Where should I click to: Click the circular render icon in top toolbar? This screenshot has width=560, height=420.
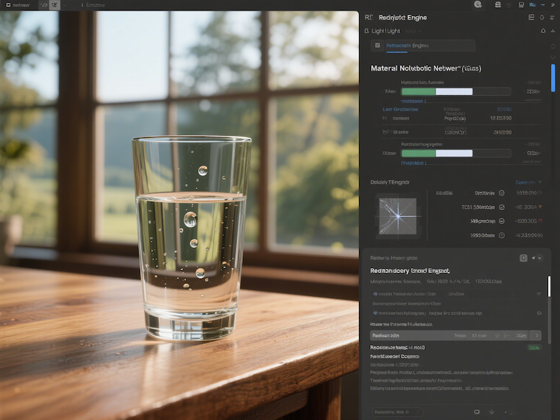coord(477,4)
